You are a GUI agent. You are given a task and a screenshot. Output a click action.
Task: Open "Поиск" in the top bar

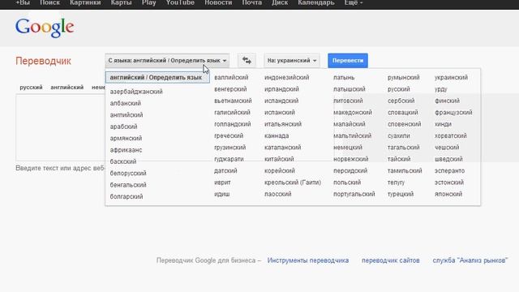[49, 3]
